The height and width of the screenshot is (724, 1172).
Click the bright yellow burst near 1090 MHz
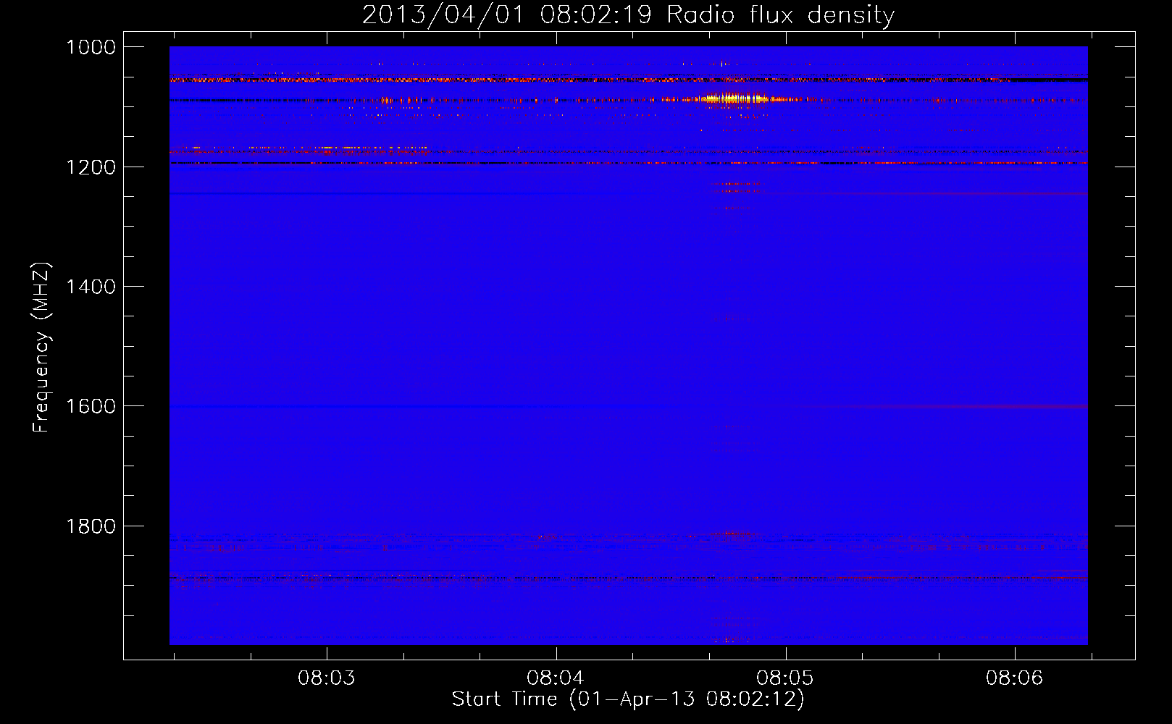pos(733,98)
